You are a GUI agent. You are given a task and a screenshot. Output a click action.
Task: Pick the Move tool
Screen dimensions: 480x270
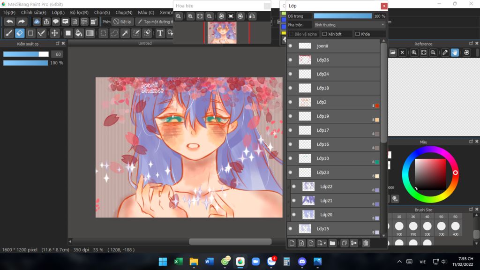(55, 33)
